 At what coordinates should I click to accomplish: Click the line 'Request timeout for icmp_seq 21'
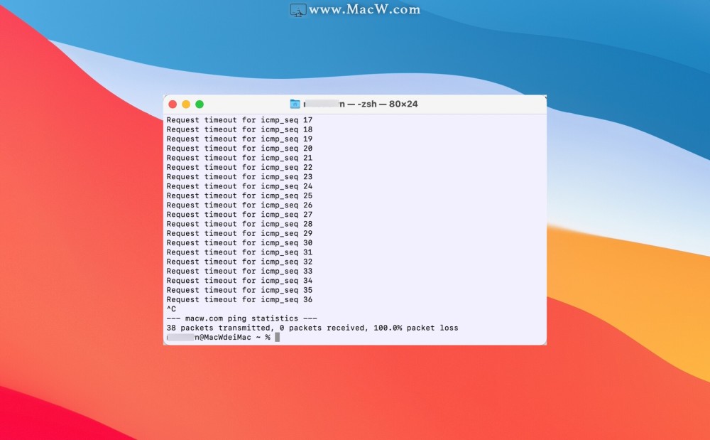click(x=239, y=158)
